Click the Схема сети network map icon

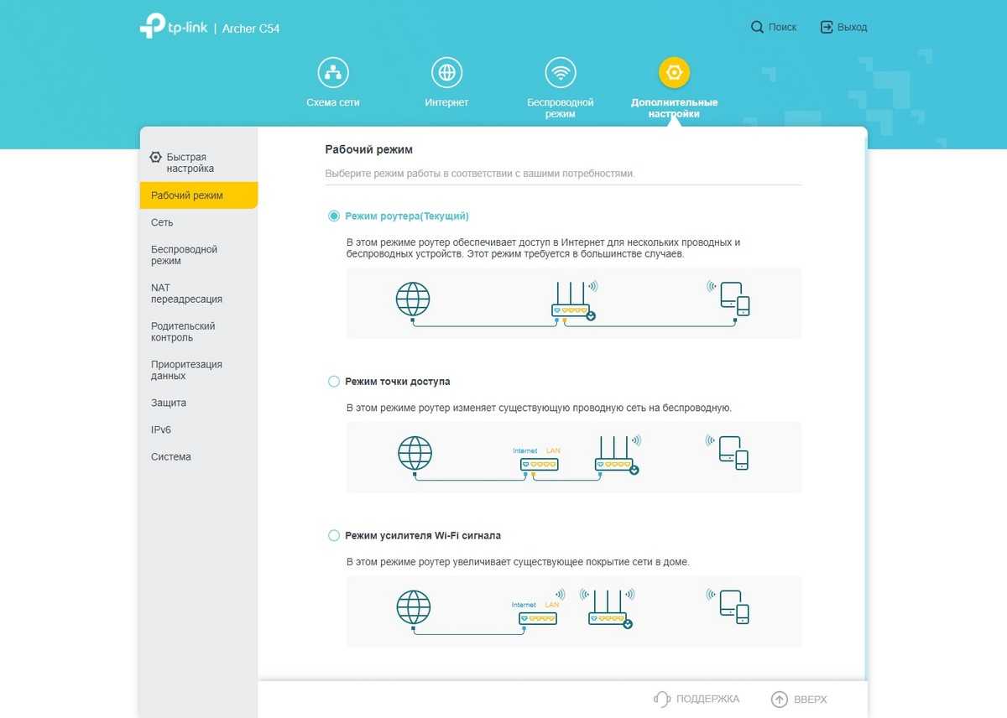point(333,73)
